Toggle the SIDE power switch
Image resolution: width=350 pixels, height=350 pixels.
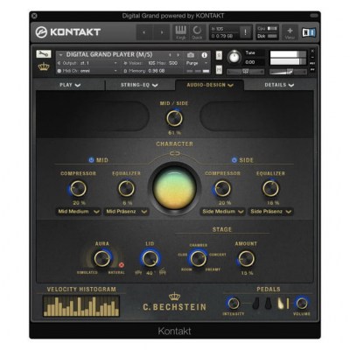coord(234,160)
